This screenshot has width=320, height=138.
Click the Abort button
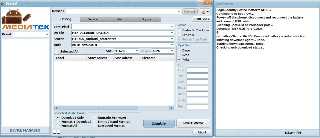coord(202,132)
